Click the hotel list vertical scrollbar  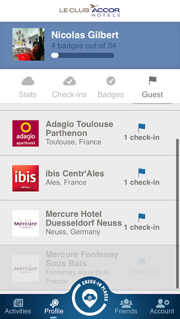[x=178, y=214]
